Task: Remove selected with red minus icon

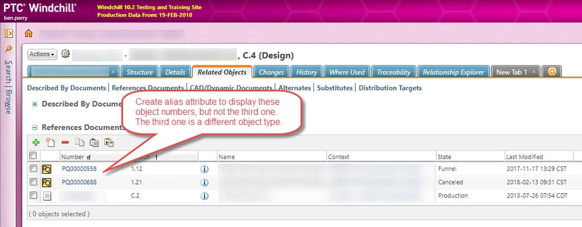Action: click(x=65, y=142)
